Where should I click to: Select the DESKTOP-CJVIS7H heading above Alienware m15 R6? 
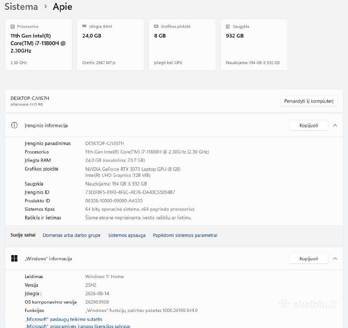(x=30, y=98)
